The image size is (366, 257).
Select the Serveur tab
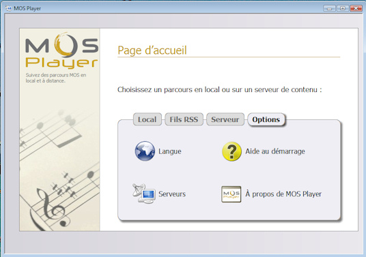tap(225, 119)
